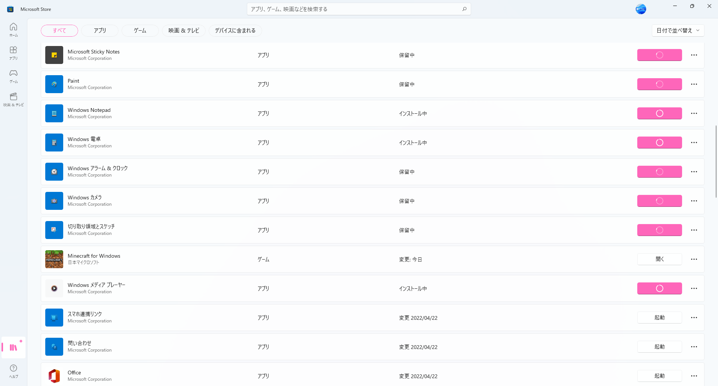Screen dimensions: 718x386
Task: Open the Paint app title link
Action: (x=73, y=81)
